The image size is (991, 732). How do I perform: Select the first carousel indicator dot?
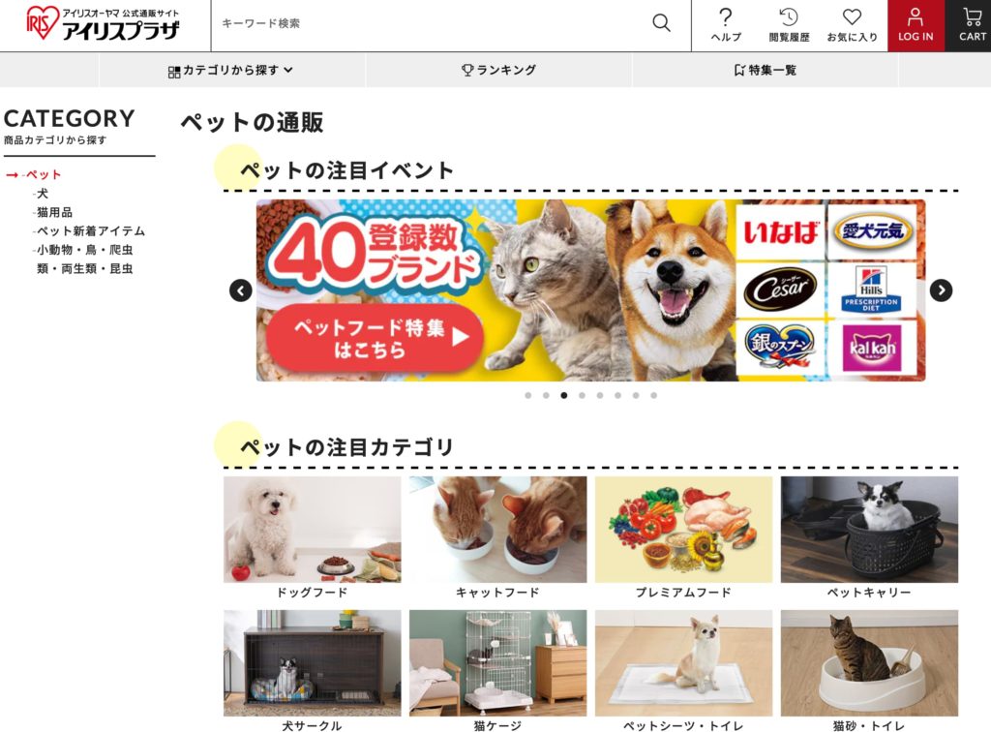[528, 396]
